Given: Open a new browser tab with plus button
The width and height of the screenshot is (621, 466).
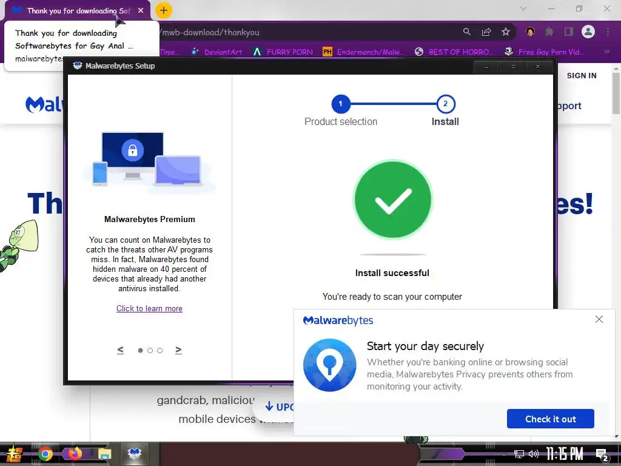Looking at the screenshot, I should coord(164,10).
